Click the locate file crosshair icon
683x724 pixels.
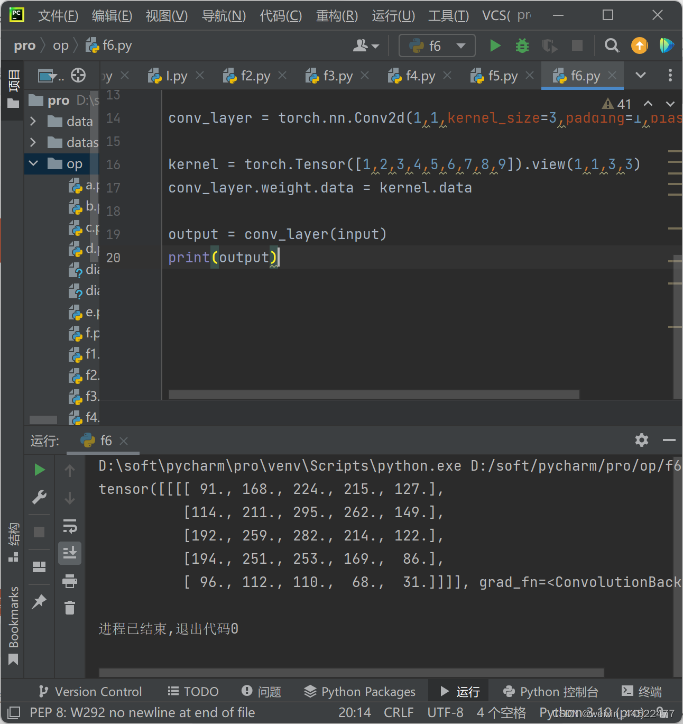point(78,76)
